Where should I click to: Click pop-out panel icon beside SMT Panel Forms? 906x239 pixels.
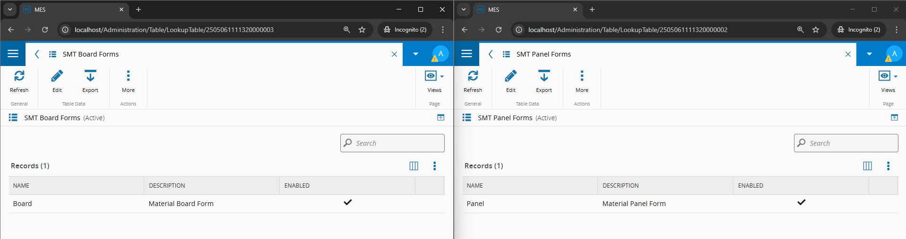point(894,118)
